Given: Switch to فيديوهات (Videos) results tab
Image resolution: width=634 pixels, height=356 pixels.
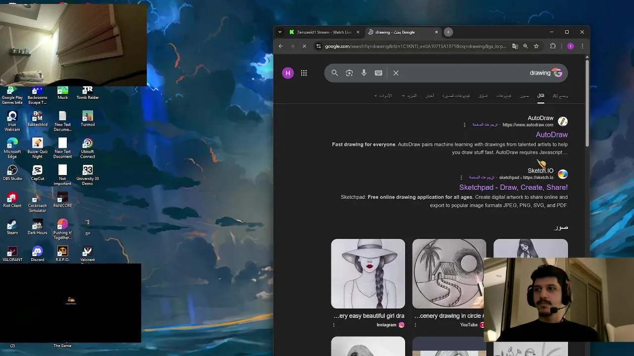Looking at the screenshot, I should click(x=504, y=96).
